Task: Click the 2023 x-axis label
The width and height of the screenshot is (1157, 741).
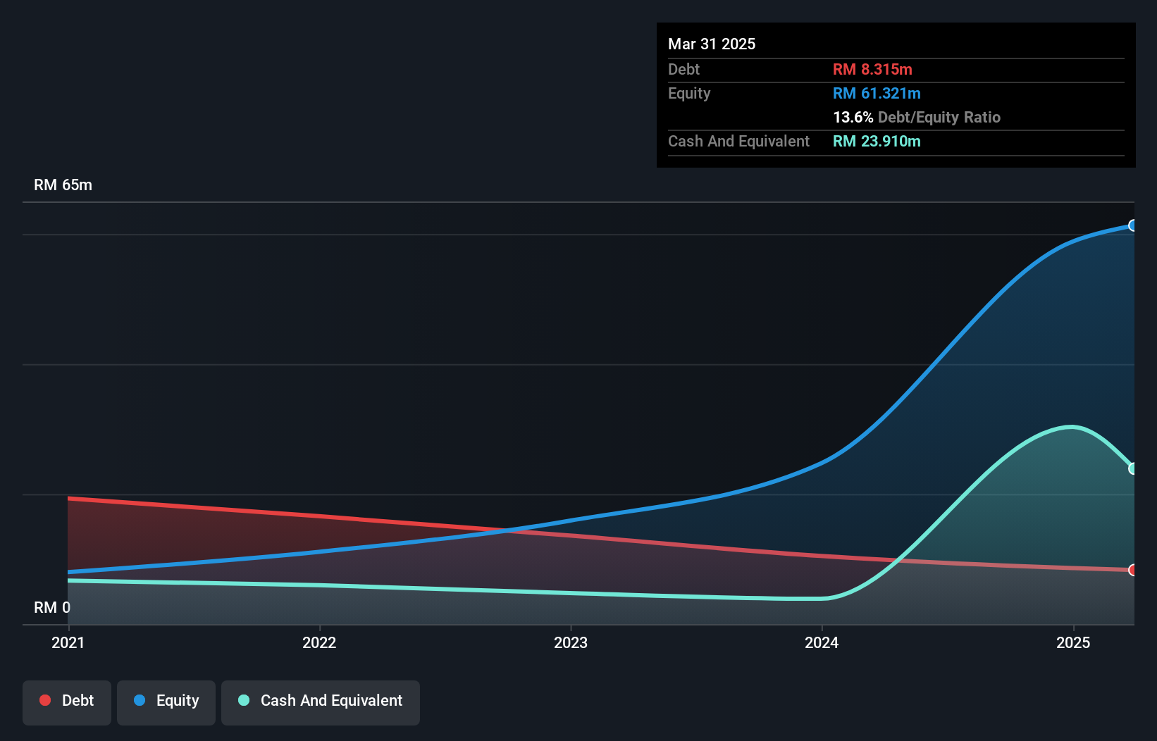Action: pyautogui.click(x=571, y=642)
